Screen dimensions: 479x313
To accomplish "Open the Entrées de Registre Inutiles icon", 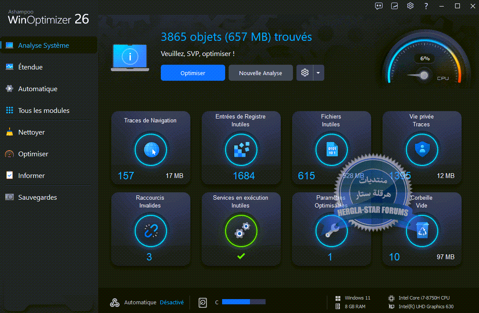I will click(x=241, y=150).
